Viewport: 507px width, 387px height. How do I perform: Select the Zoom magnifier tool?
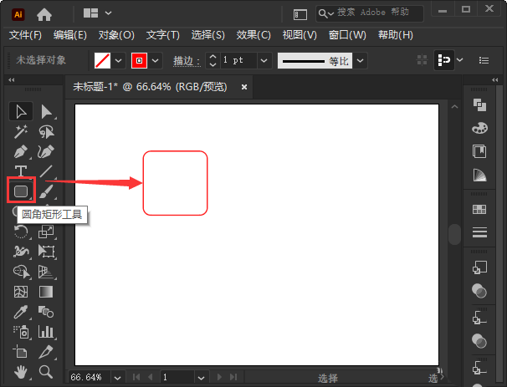pyautogui.click(x=47, y=371)
